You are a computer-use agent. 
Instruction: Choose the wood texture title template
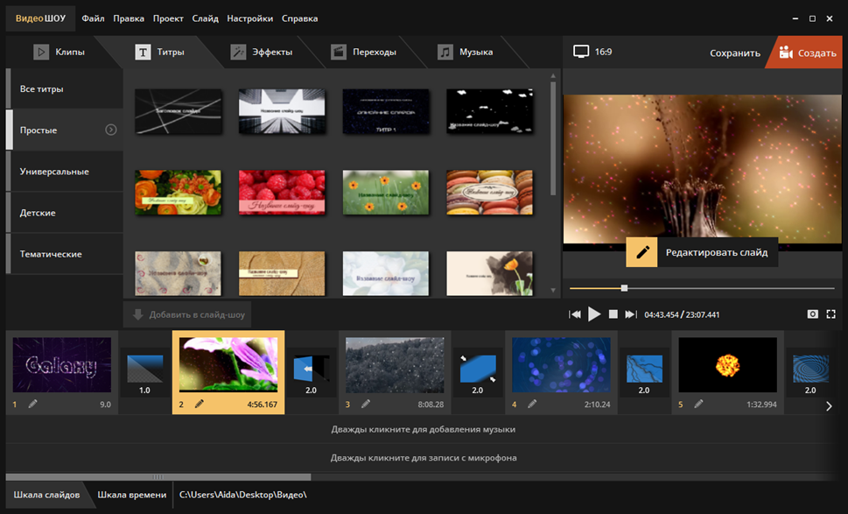click(282, 273)
